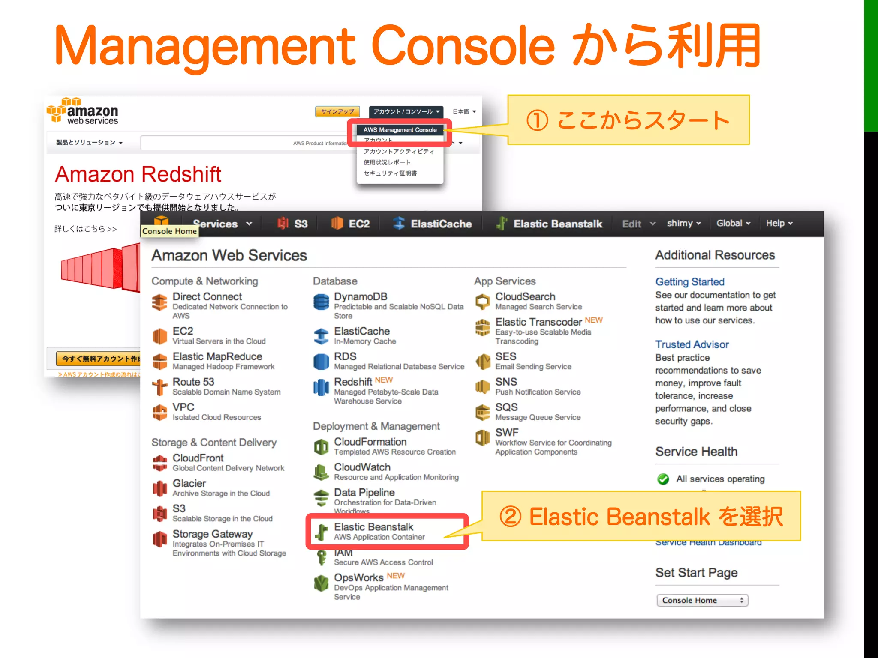Click the サインアップ sign-up button
Viewport: 878px width, 658px height.
337,111
